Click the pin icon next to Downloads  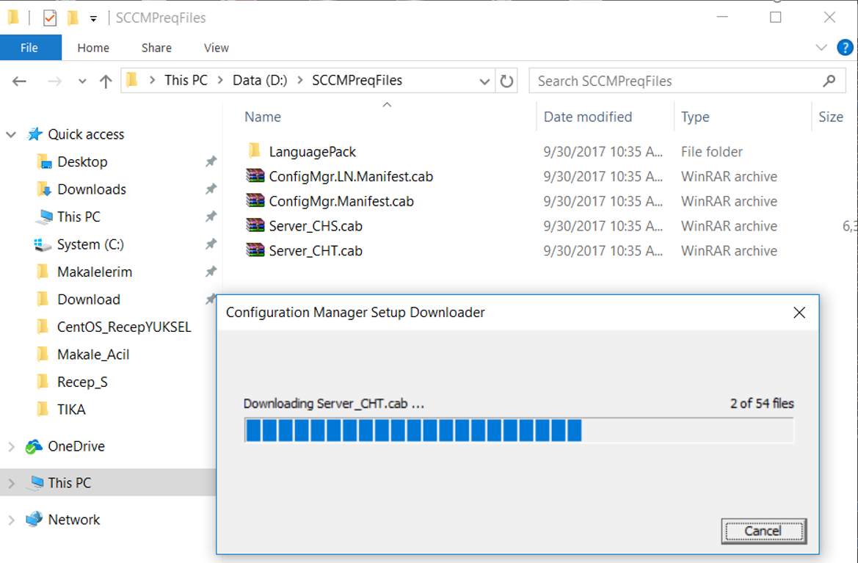(211, 189)
